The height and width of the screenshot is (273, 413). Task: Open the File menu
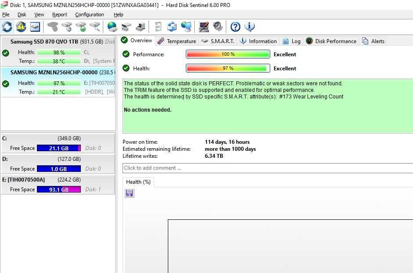point(6,15)
